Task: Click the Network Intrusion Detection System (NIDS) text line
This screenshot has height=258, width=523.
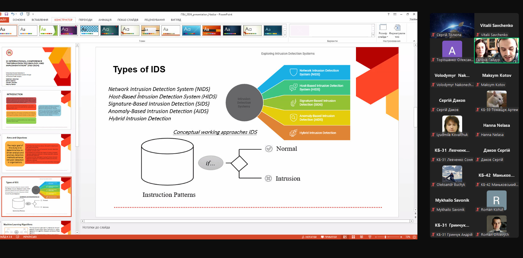Action: point(159,89)
